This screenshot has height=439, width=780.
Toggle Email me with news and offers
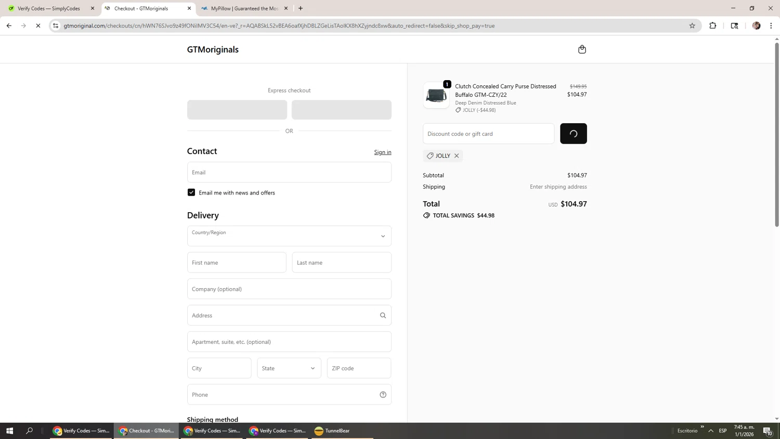point(191,192)
